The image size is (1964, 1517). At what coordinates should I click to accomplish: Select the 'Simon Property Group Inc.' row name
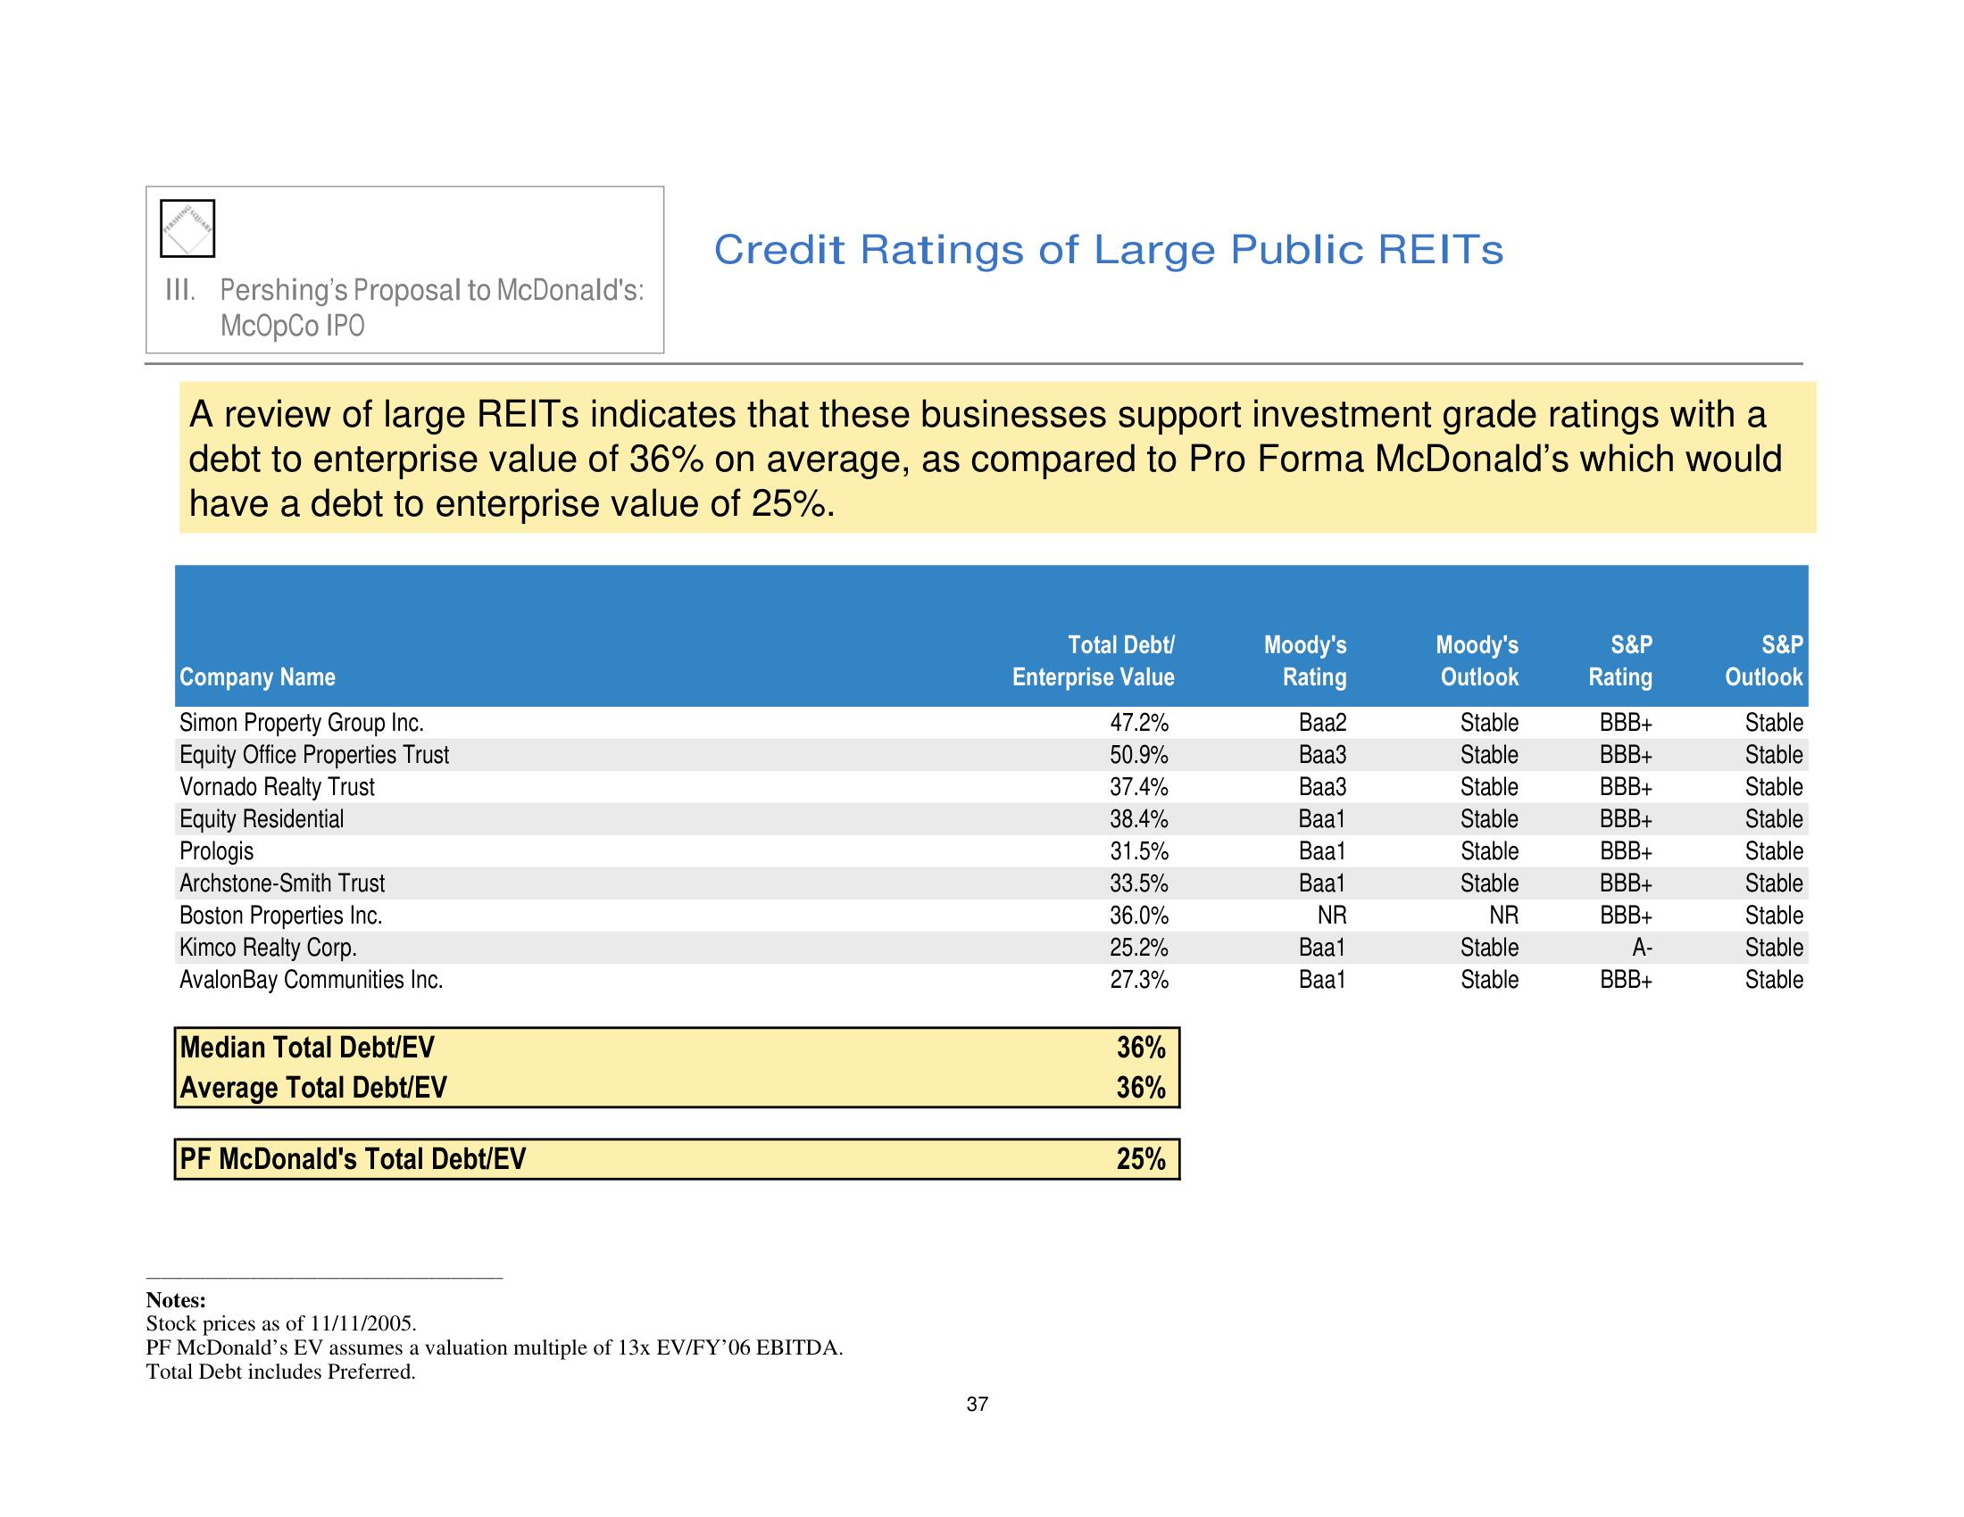tap(301, 723)
